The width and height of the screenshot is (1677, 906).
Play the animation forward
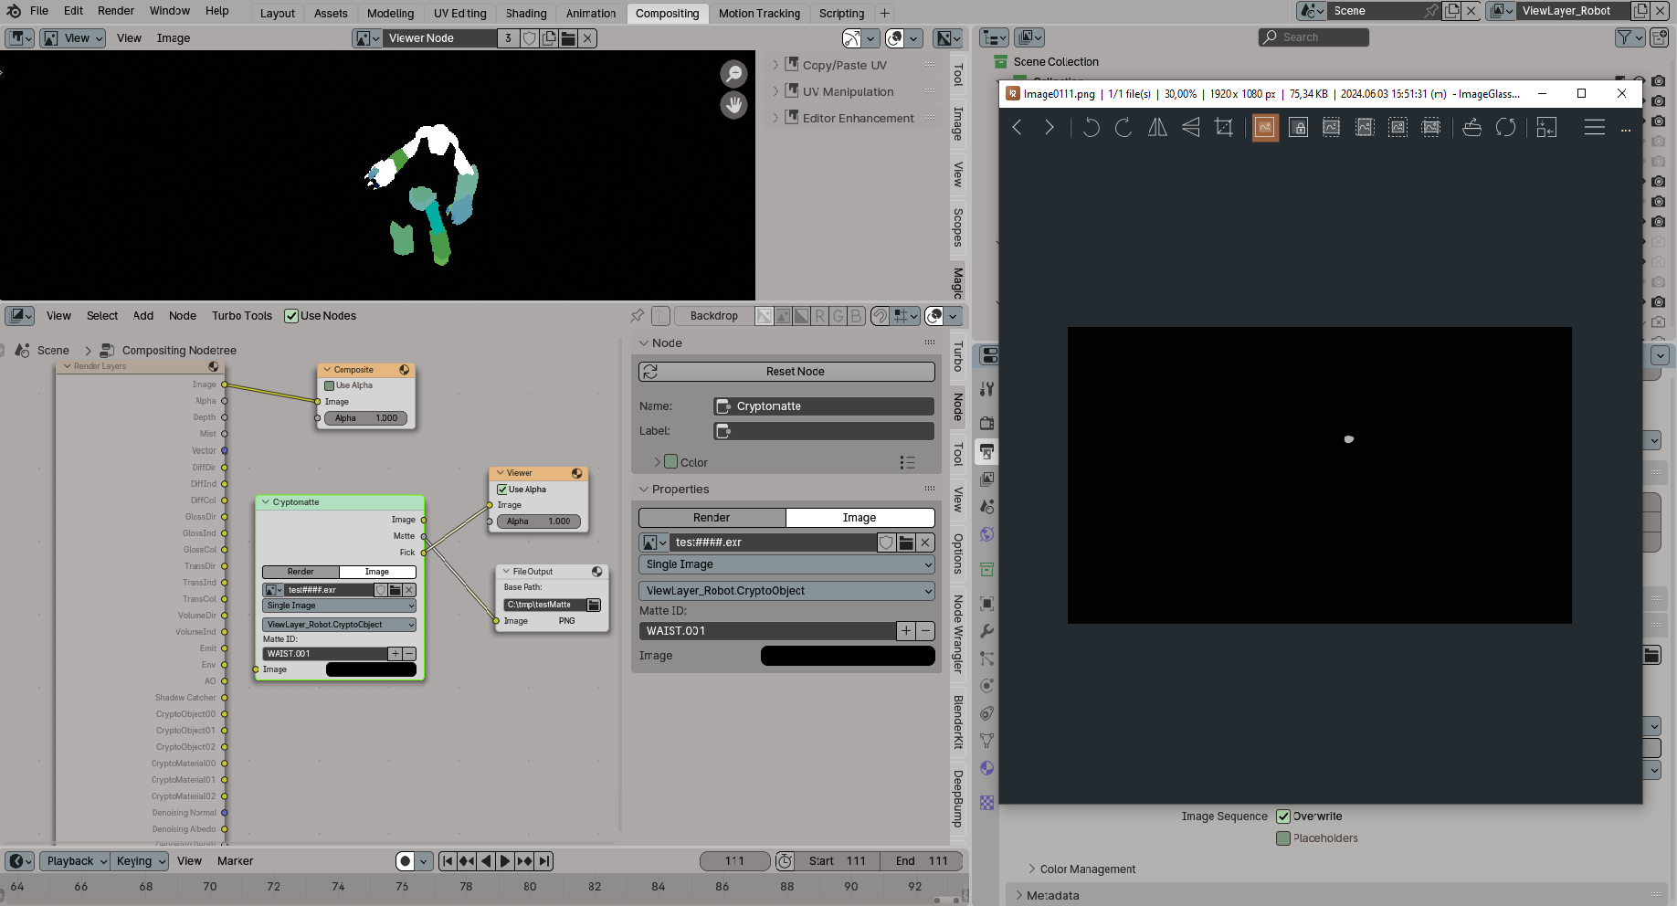pyautogui.click(x=505, y=861)
